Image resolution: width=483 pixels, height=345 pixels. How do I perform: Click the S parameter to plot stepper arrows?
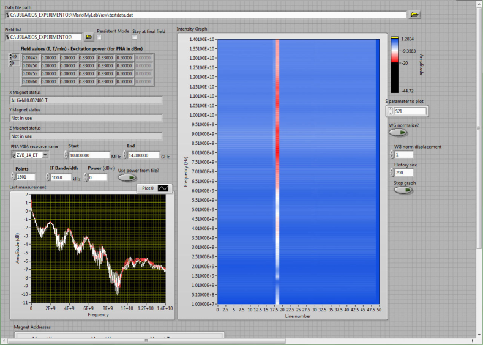[390, 111]
